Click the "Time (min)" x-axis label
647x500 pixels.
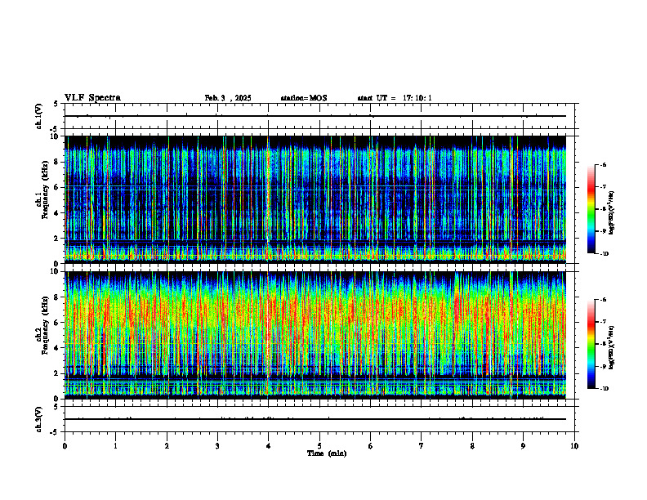click(327, 453)
